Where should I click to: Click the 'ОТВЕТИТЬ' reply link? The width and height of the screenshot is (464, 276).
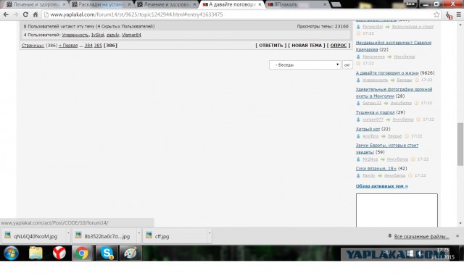pyautogui.click(x=271, y=45)
